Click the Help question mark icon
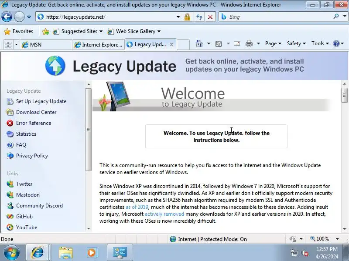 (x=336, y=43)
